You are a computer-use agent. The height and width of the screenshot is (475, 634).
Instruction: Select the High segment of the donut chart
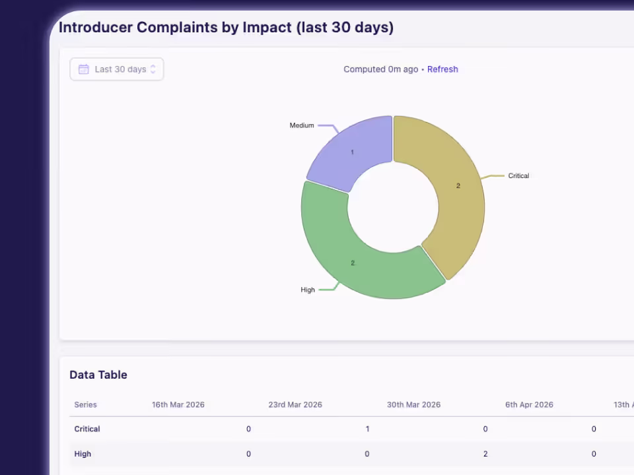tap(352, 263)
